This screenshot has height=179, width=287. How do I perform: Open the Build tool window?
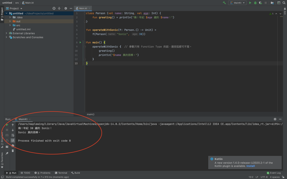pyautogui.click(x=75, y=173)
